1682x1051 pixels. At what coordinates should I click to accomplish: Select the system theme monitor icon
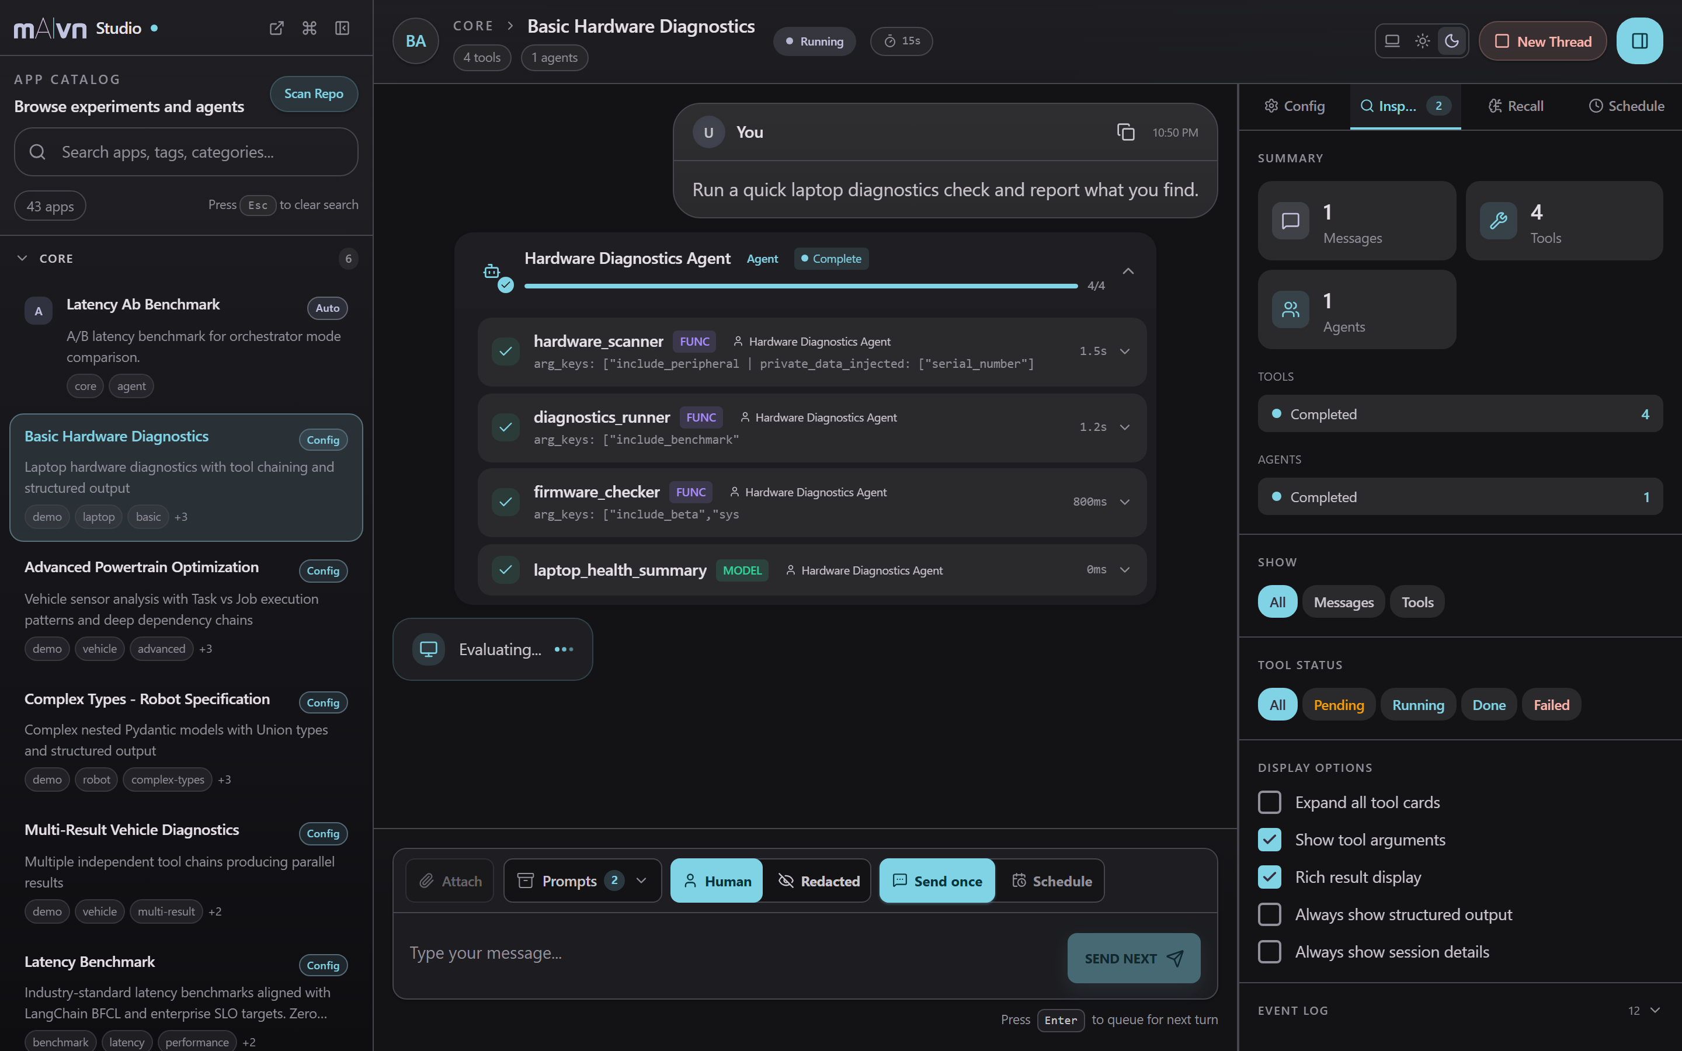1392,41
